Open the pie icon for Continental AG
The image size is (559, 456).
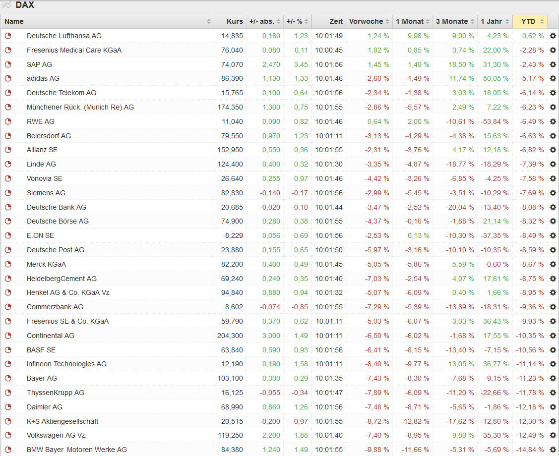pos(8,336)
